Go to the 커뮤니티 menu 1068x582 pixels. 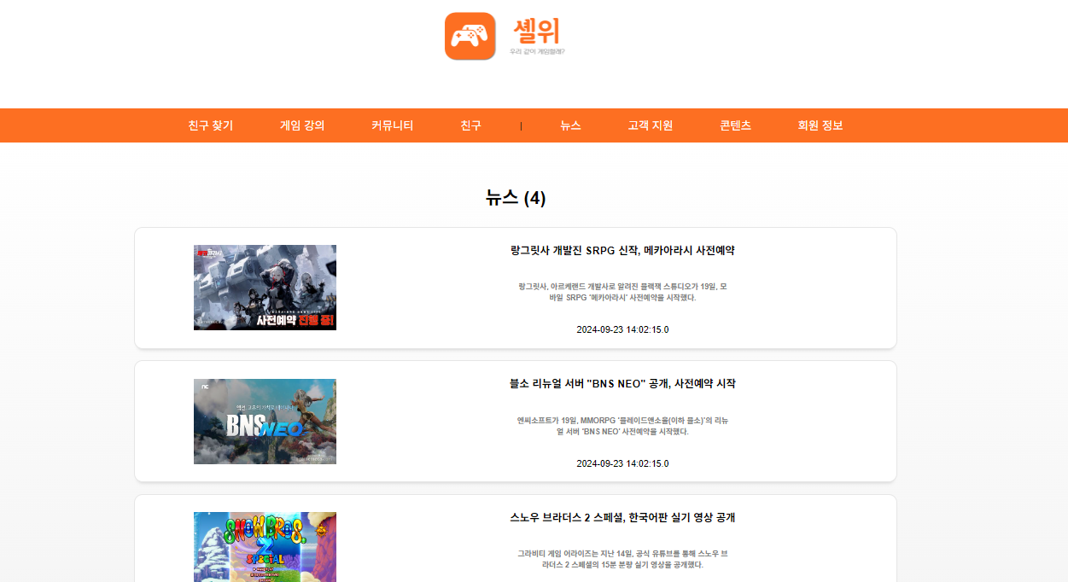coord(393,125)
